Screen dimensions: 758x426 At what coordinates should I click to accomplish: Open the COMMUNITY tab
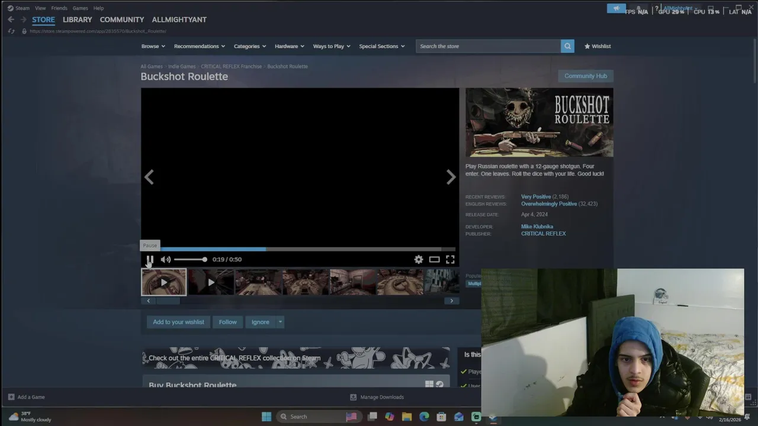pyautogui.click(x=122, y=20)
